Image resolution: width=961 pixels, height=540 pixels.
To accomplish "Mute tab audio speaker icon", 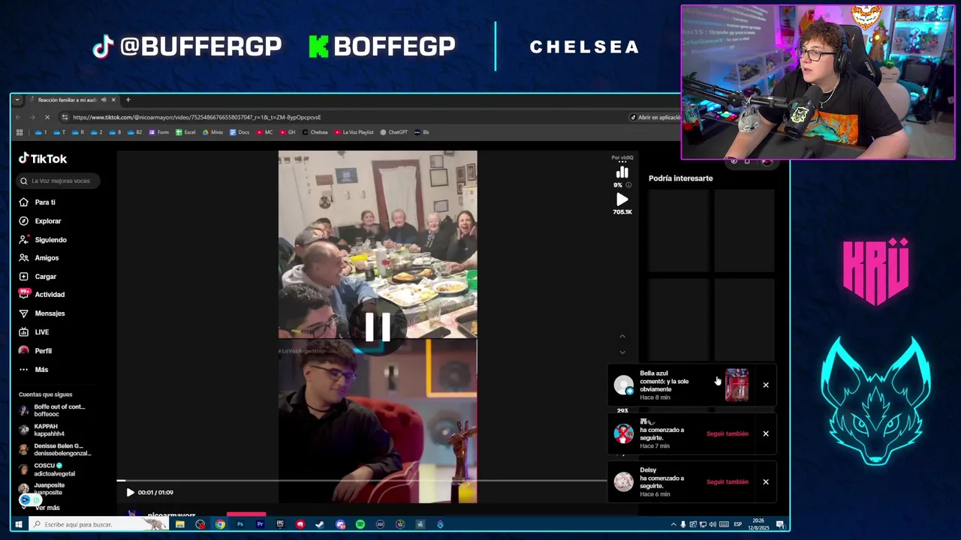I will pyautogui.click(x=104, y=100).
